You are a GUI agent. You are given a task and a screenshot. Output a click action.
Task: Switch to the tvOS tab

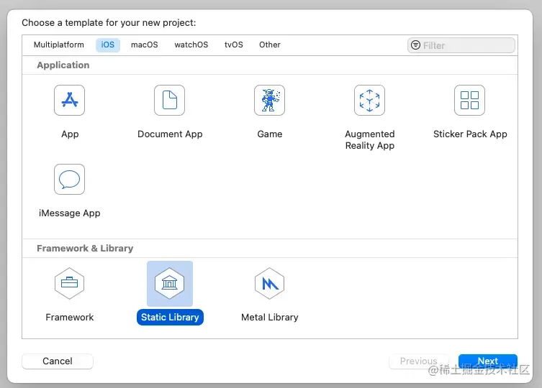tap(234, 45)
